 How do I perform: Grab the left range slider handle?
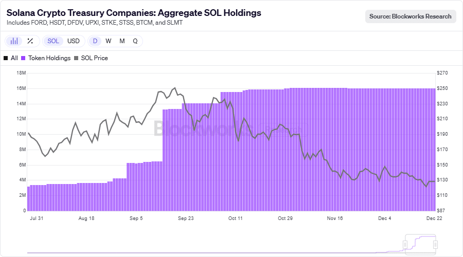[405, 245]
